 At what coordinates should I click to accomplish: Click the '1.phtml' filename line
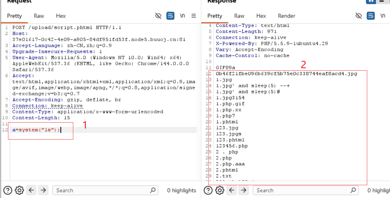click(227, 122)
